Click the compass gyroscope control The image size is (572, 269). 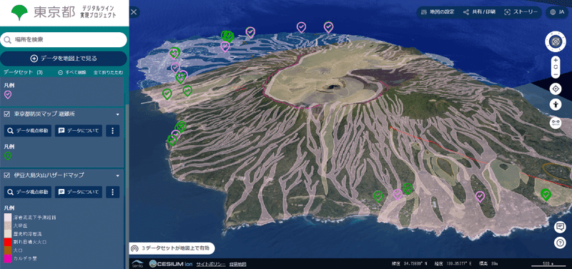556,41
